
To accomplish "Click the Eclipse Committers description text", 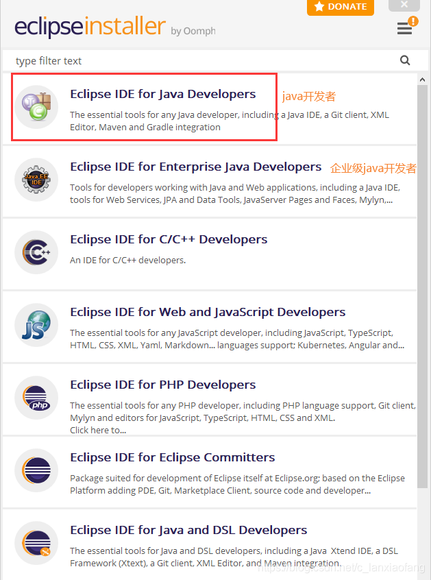I will tap(237, 485).
